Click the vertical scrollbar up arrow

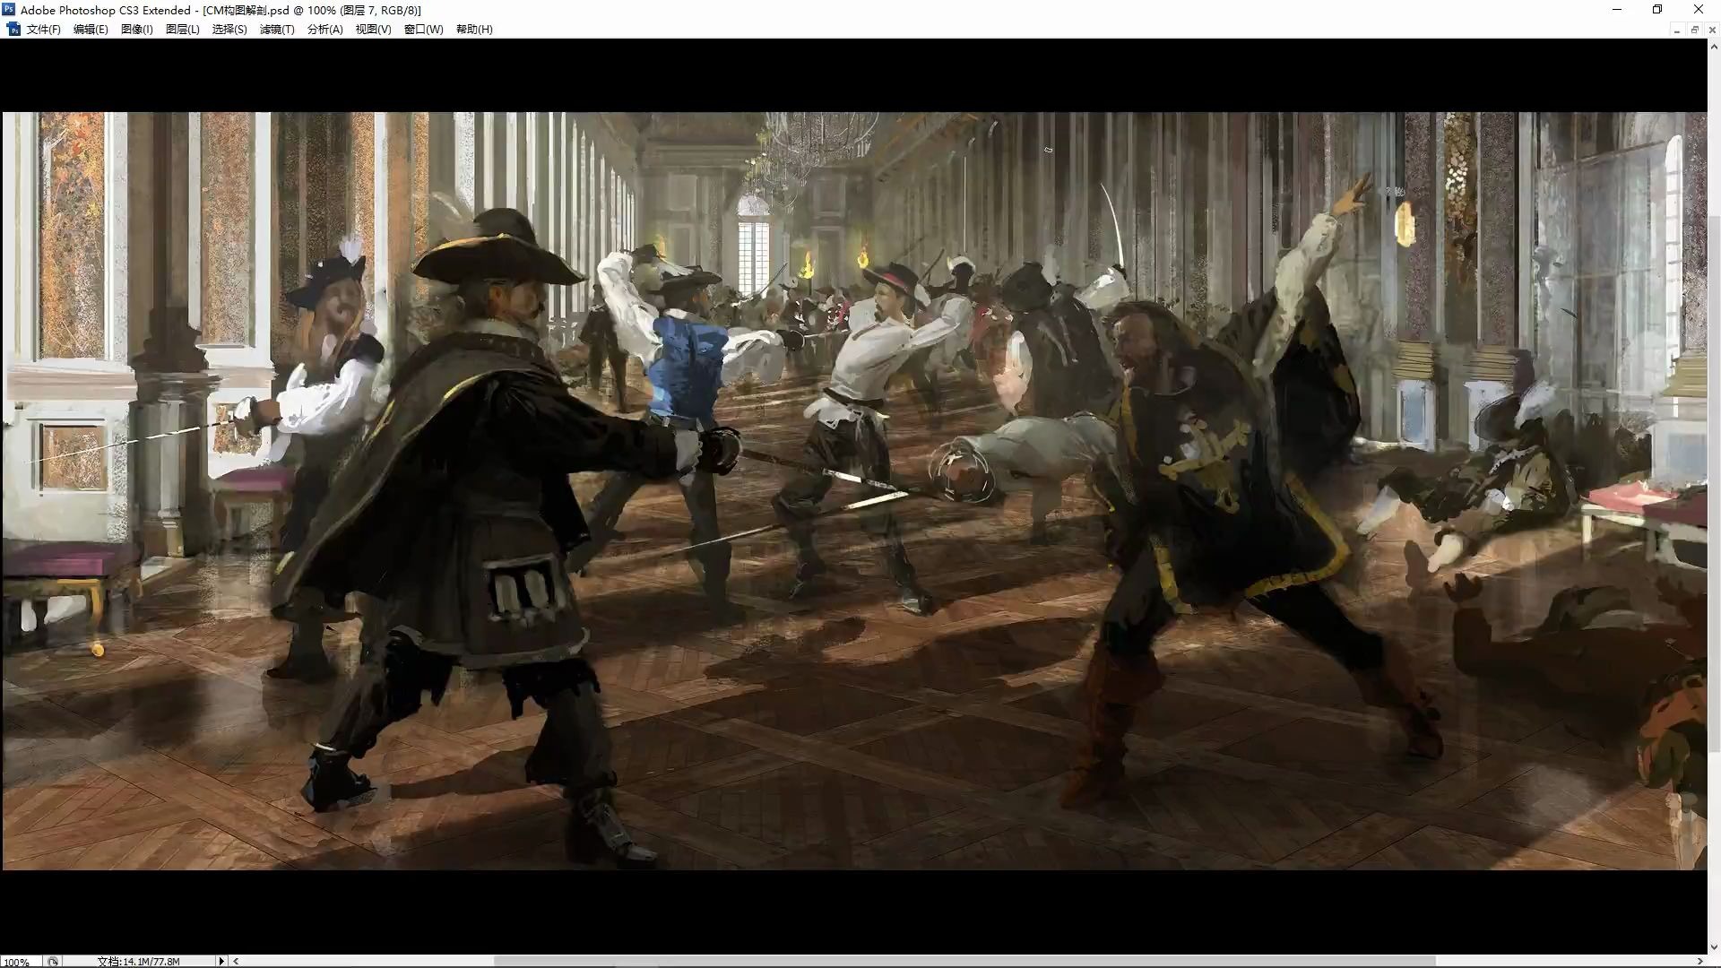1714,46
